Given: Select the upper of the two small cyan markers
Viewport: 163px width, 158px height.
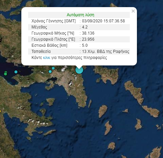Looking at the screenshot, I should pyautogui.click(x=53, y=68).
